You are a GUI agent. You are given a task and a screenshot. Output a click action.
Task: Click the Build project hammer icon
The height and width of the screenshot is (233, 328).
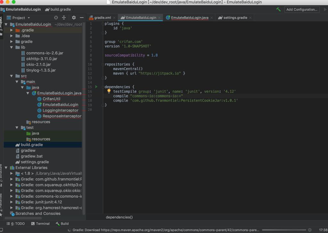[x=278, y=10]
